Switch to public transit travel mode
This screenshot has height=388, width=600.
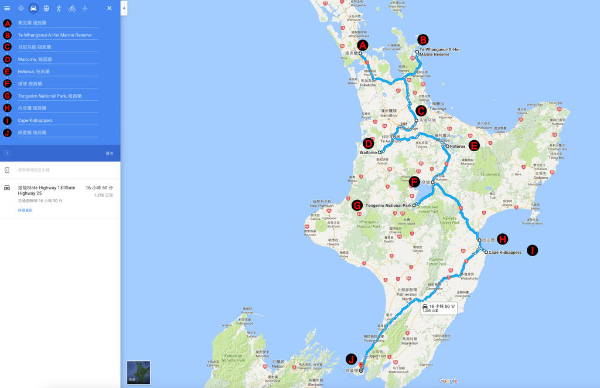click(46, 8)
